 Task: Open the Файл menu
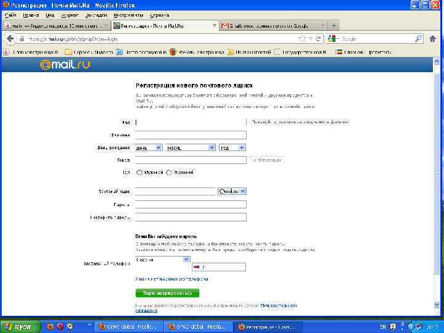(x=10, y=15)
